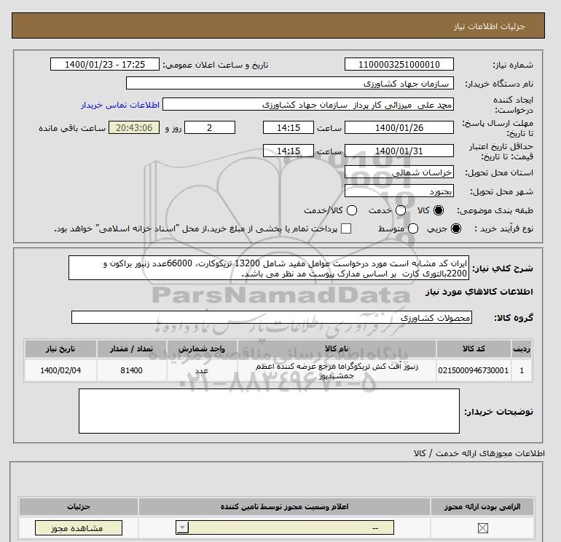The image size is (561, 542).
Task: Click the quantity cell 81400
Action: (131, 370)
